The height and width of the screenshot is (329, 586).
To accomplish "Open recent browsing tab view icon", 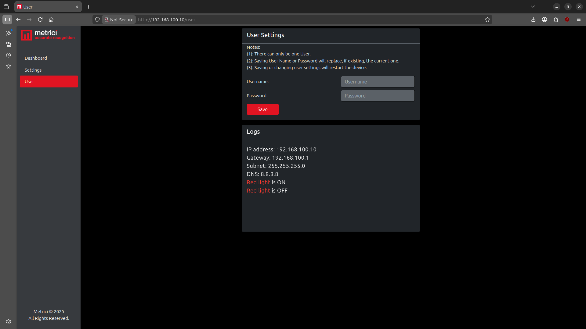I will [6, 7].
